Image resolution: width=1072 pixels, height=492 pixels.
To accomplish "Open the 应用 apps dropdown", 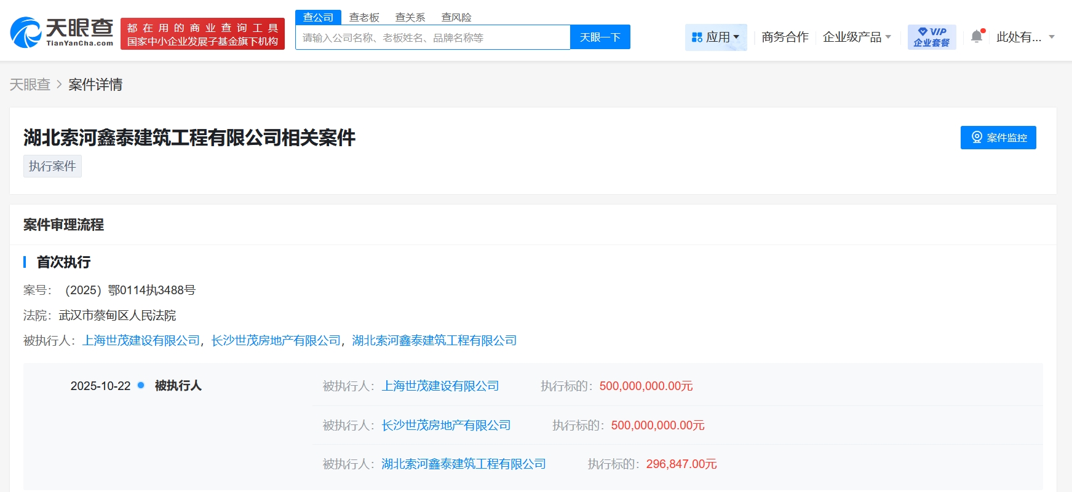I will pyautogui.click(x=716, y=37).
